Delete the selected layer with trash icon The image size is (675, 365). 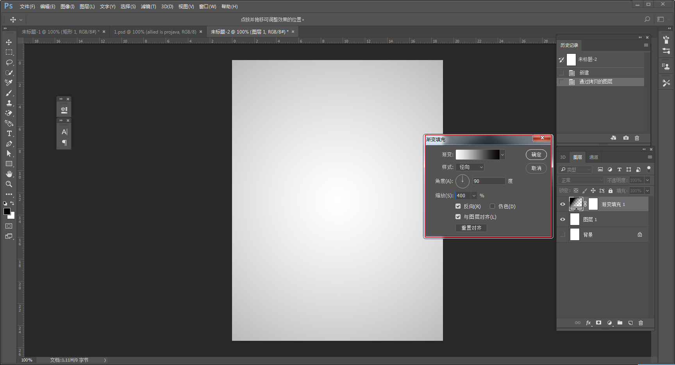tap(641, 323)
